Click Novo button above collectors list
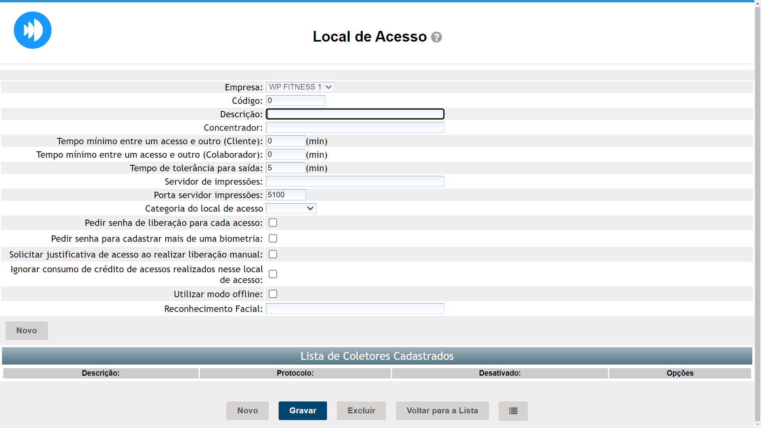 [x=27, y=331]
